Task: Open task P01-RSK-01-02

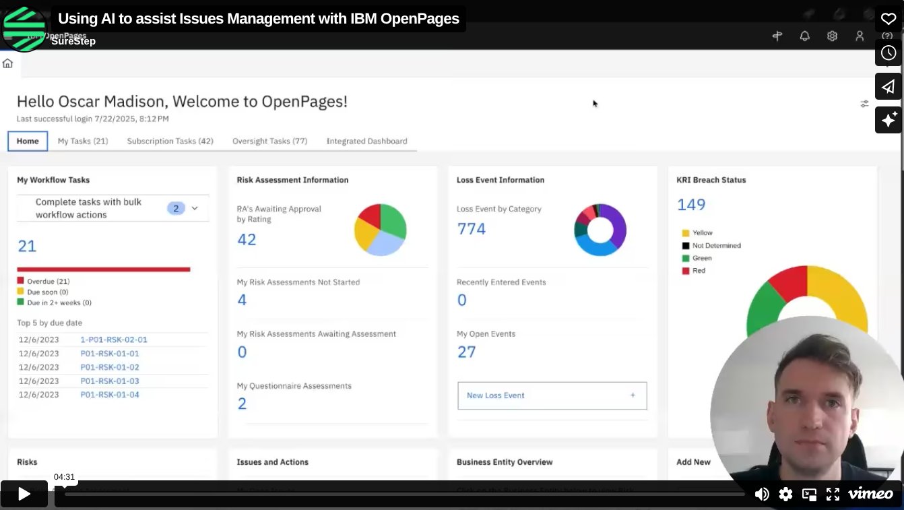Action: point(110,367)
